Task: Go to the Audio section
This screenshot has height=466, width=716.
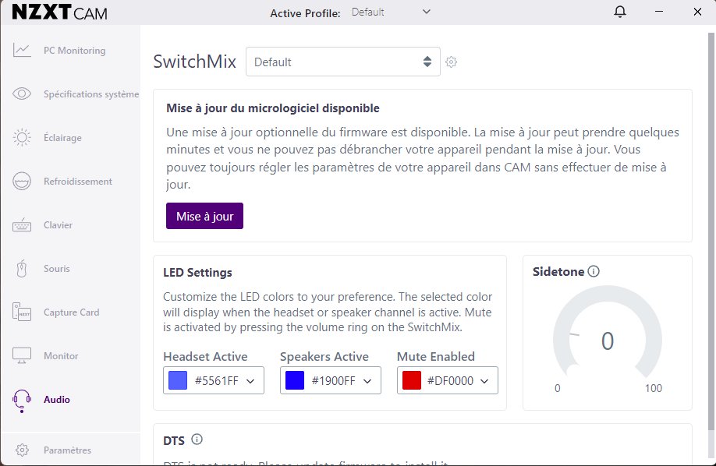Action: [x=56, y=400]
